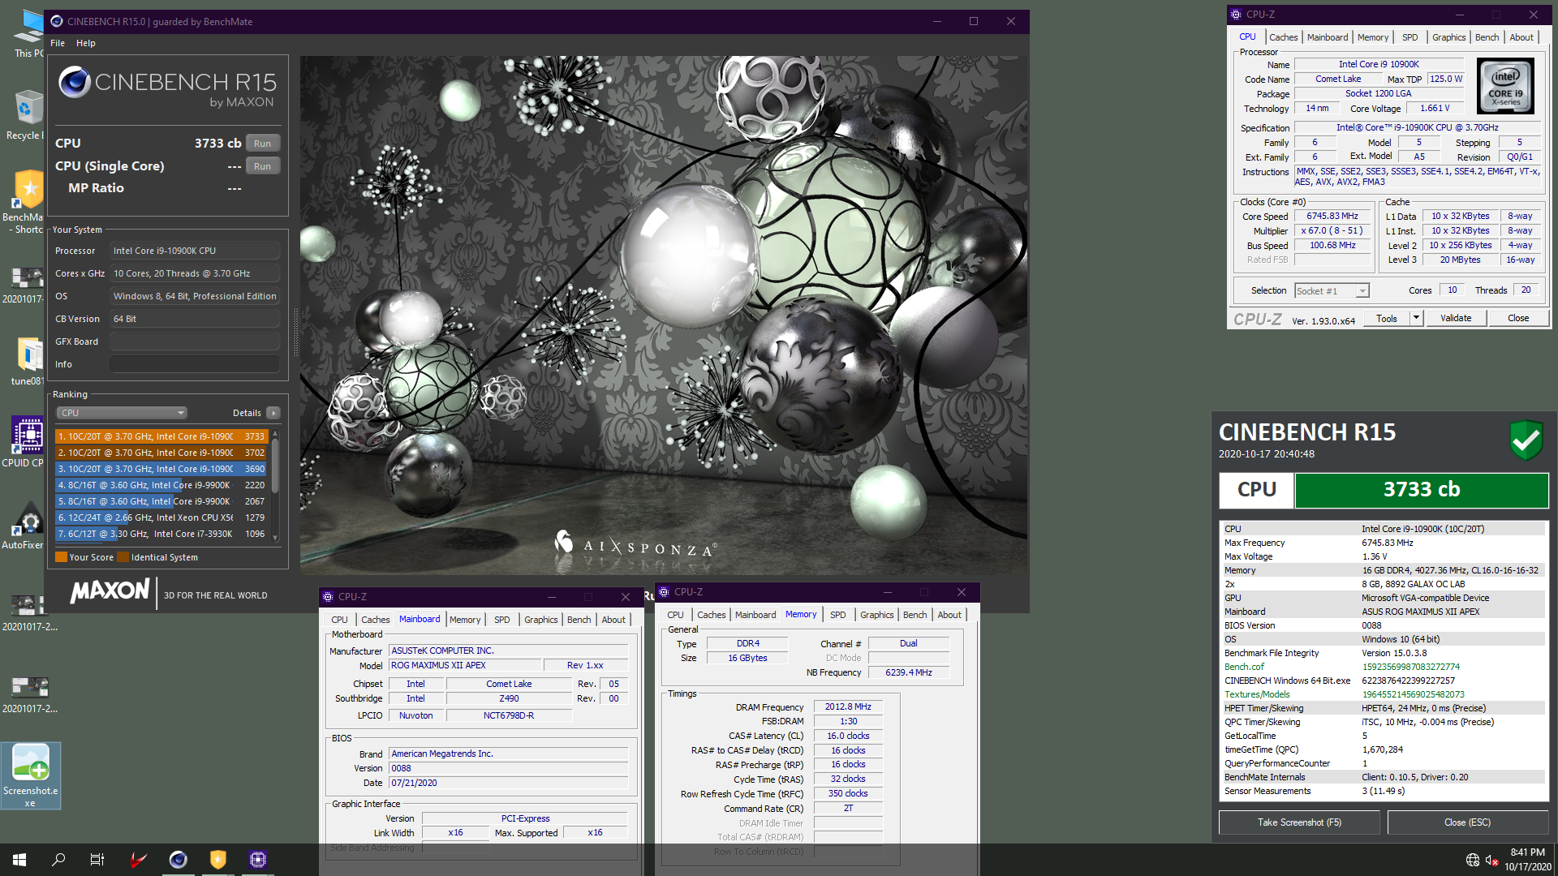Image resolution: width=1558 pixels, height=876 pixels.
Task: Click the Details arrow button in Ranking
Action: click(273, 413)
